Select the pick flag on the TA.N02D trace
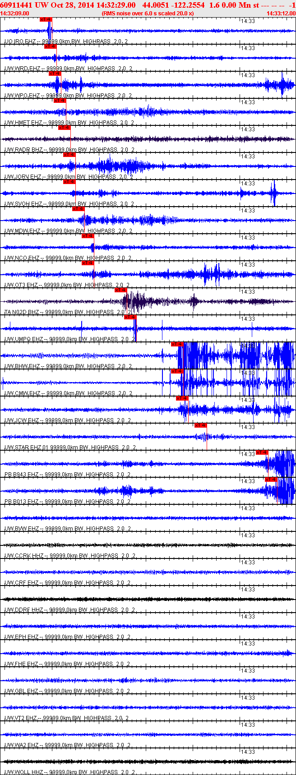Screen dimensions: 296x775 tap(120, 290)
